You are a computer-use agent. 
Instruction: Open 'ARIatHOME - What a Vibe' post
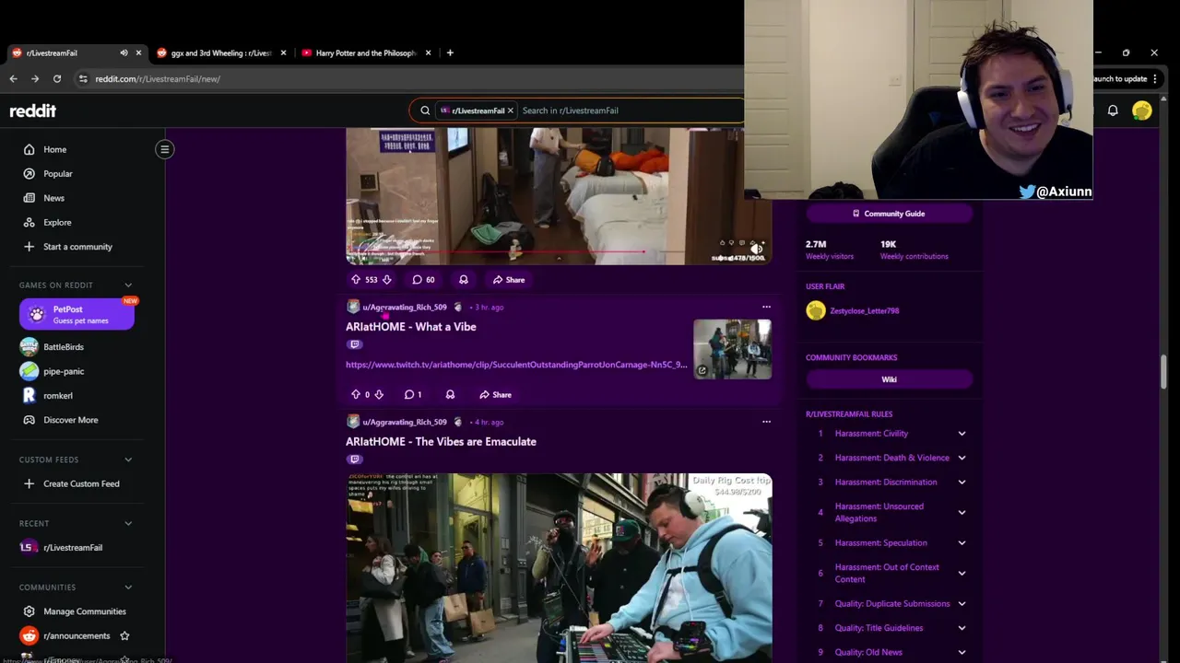pos(411,327)
